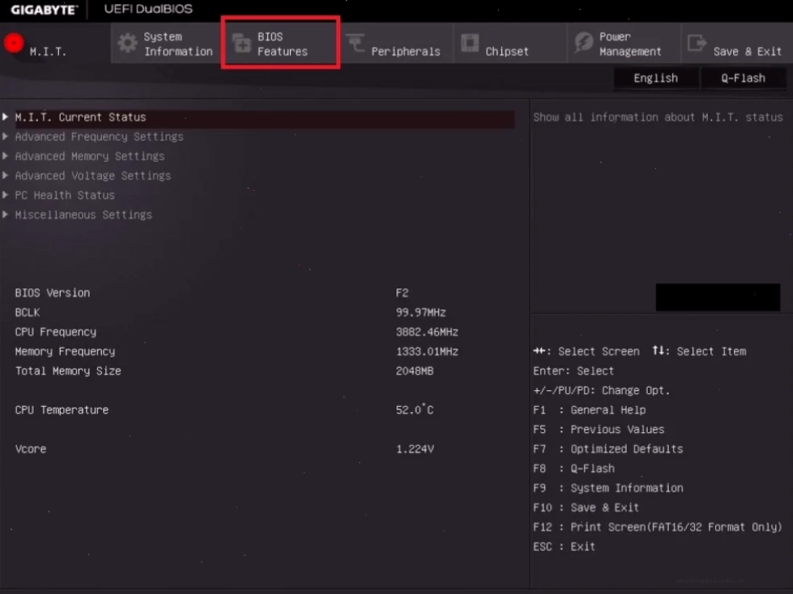The height and width of the screenshot is (594, 793).
Task: Click the Change Opt. key hint
Action: tap(601, 391)
